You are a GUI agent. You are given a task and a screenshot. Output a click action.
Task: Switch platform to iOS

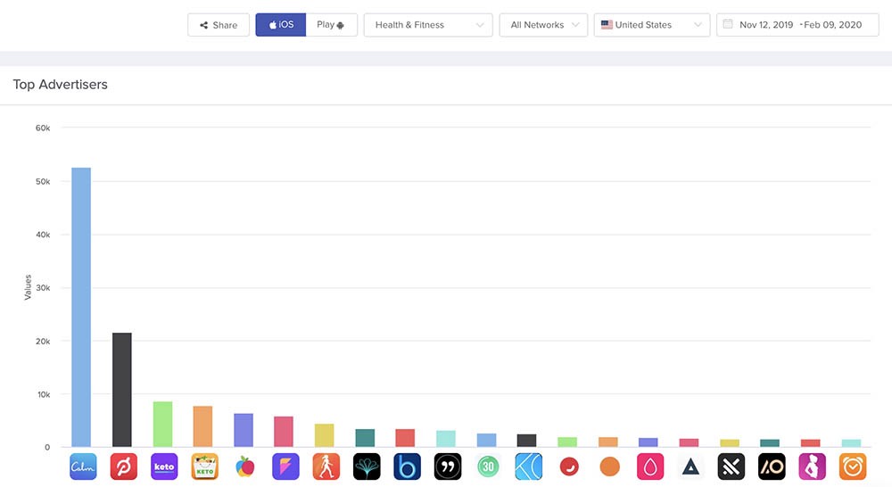pos(280,25)
